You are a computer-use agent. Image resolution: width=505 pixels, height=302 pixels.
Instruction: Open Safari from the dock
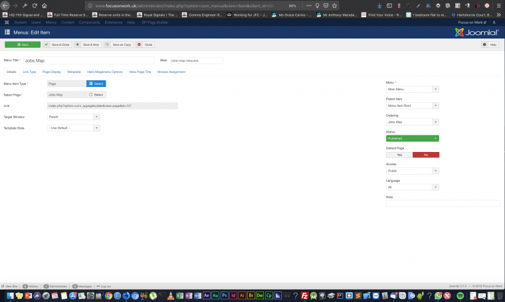117,295
